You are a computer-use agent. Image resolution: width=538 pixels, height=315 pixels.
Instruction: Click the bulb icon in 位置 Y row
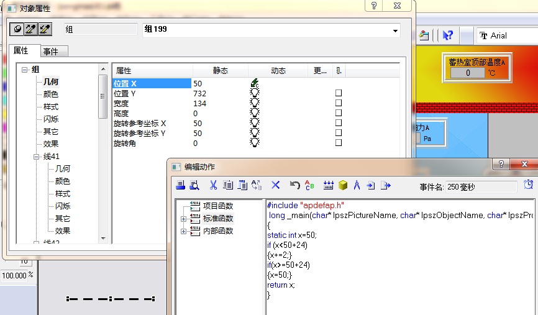tap(255, 93)
